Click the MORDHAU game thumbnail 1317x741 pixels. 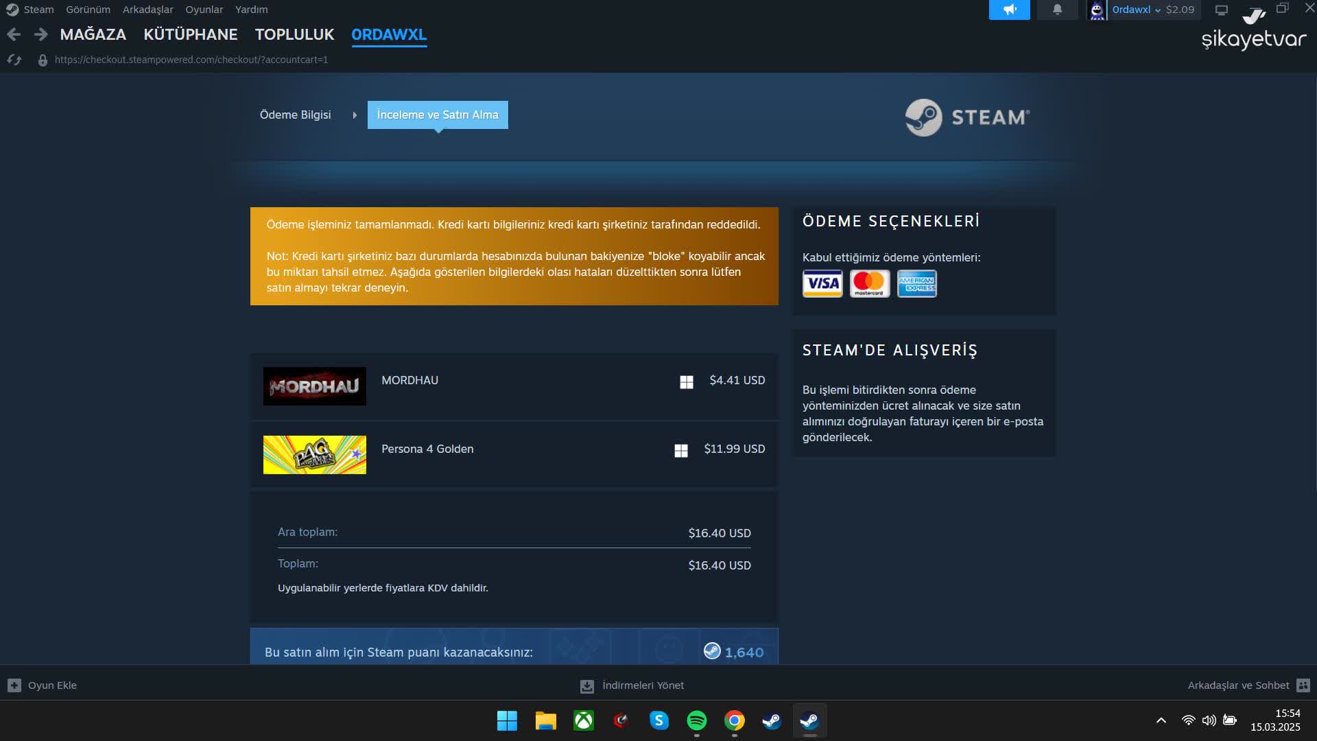314,386
